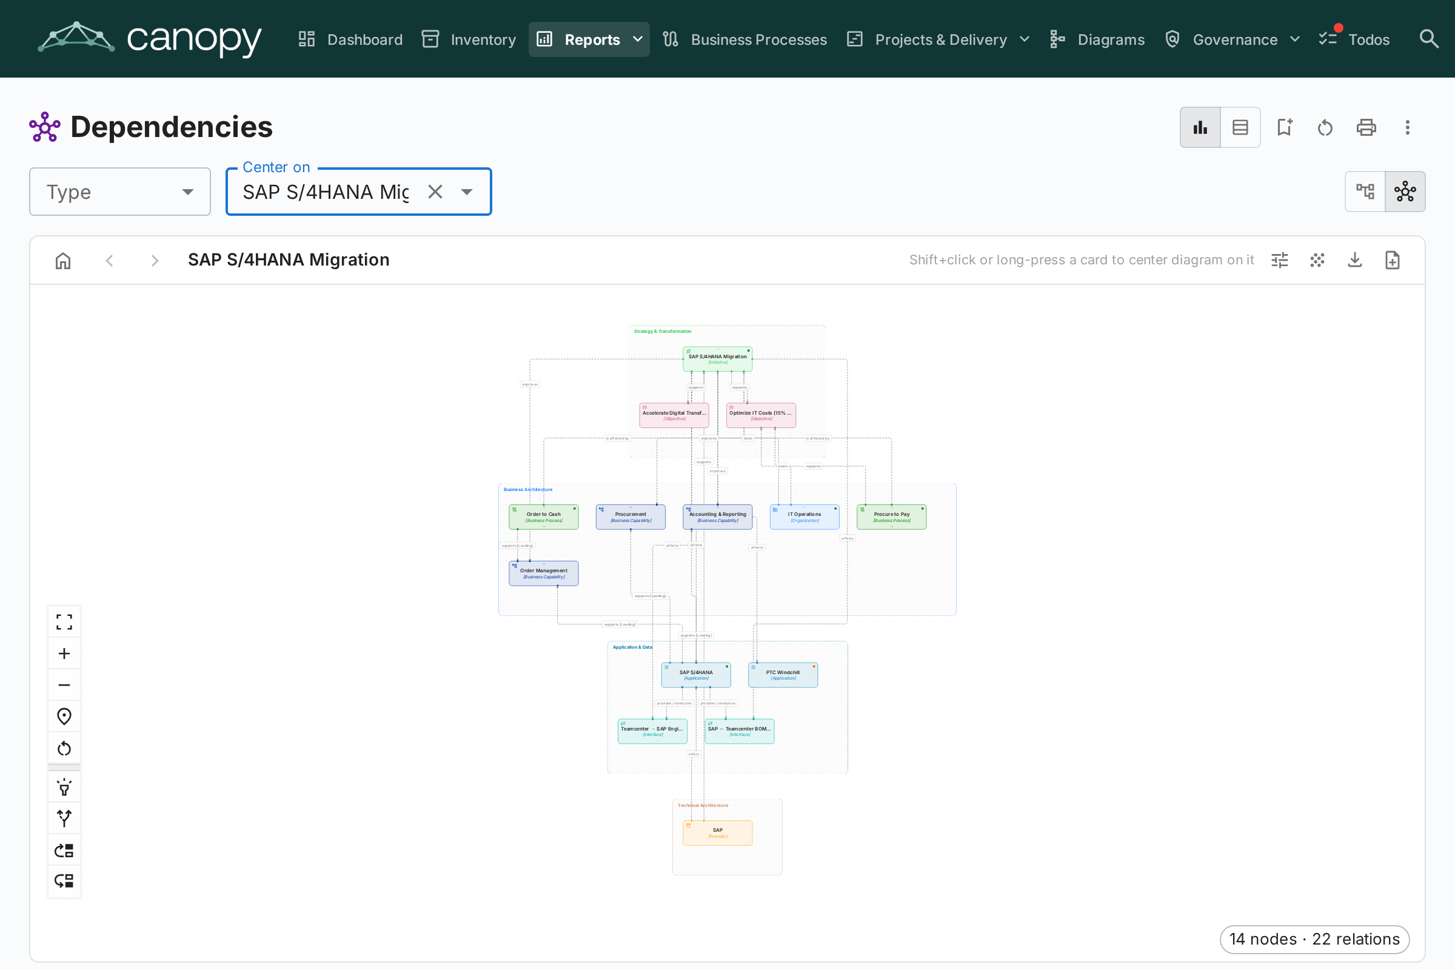Click the Strategy & Transformation group label
Image resolution: width=1455 pixels, height=970 pixels.
[663, 332]
